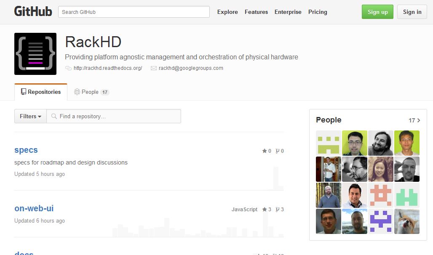The height and width of the screenshot is (255, 433).
Task: Expand the People panel via the 17 arrow
Action: click(414, 120)
